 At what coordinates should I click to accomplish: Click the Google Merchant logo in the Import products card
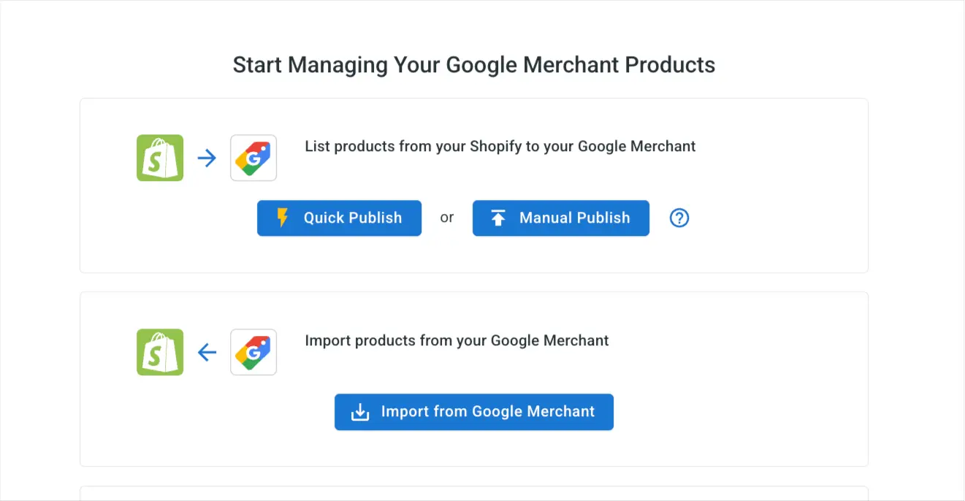253,352
